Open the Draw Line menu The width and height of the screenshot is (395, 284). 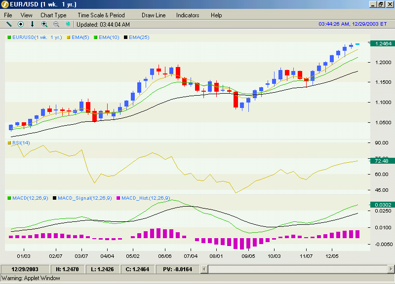pyautogui.click(x=154, y=15)
